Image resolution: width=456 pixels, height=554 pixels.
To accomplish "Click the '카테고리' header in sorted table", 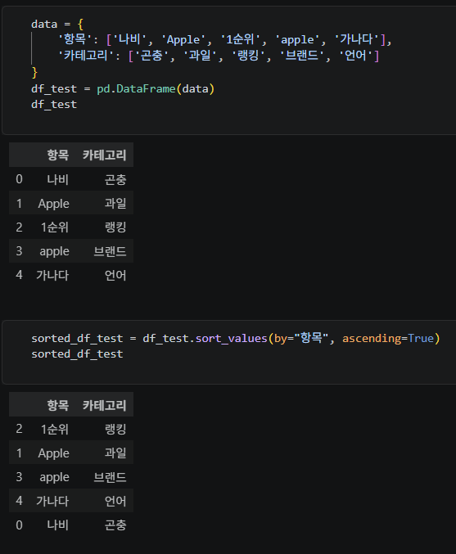I will tap(104, 405).
